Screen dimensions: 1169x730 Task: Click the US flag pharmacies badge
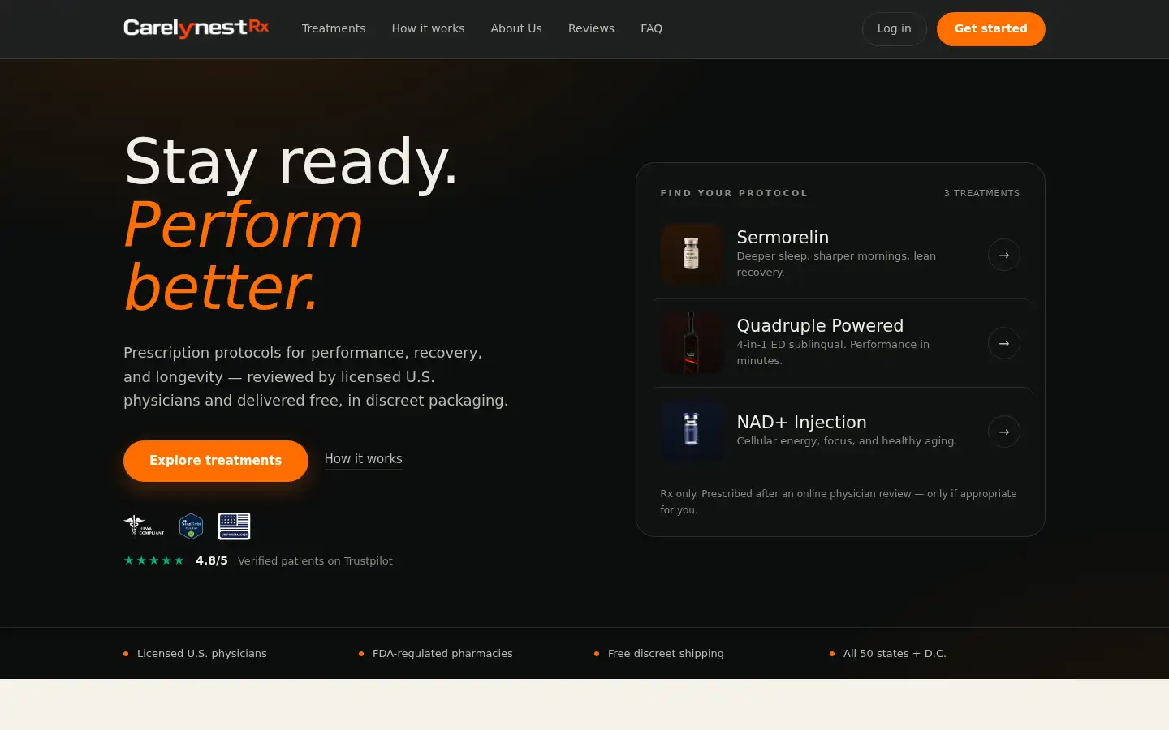(x=234, y=526)
